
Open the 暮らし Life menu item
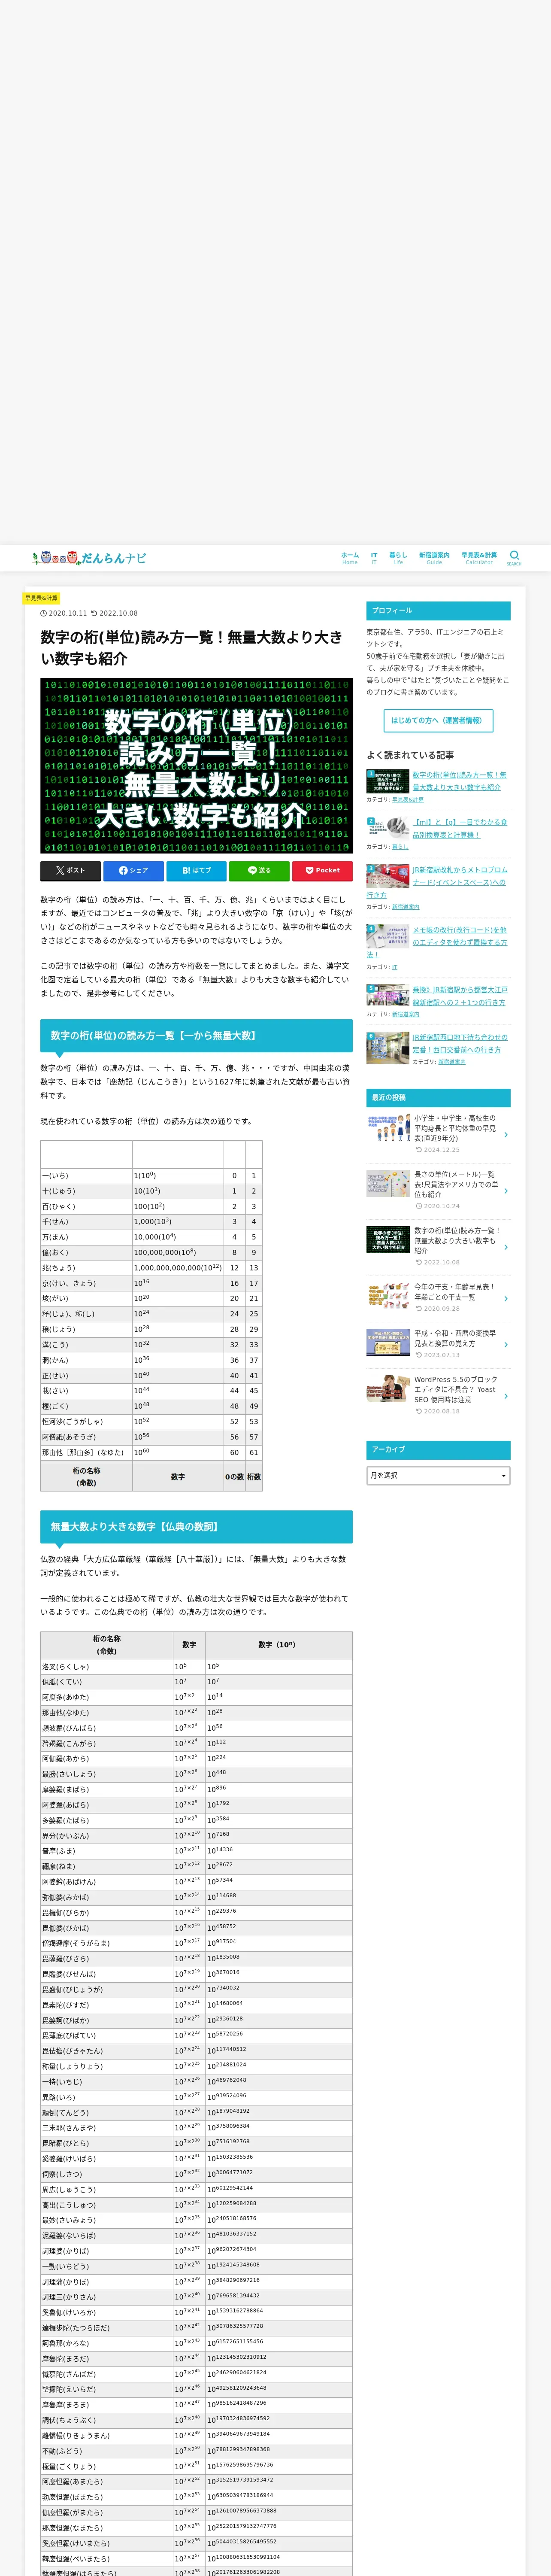398,558
